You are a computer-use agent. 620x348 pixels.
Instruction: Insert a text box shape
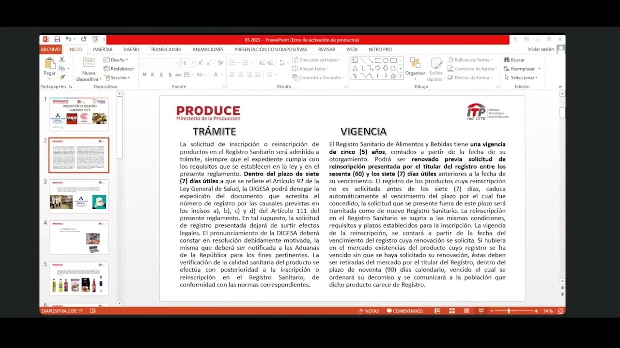pos(355,60)
